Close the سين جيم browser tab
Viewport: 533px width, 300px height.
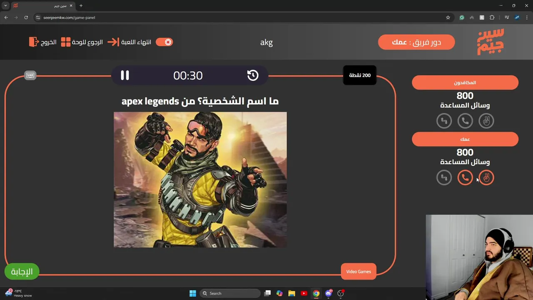(x=71, y=6)
